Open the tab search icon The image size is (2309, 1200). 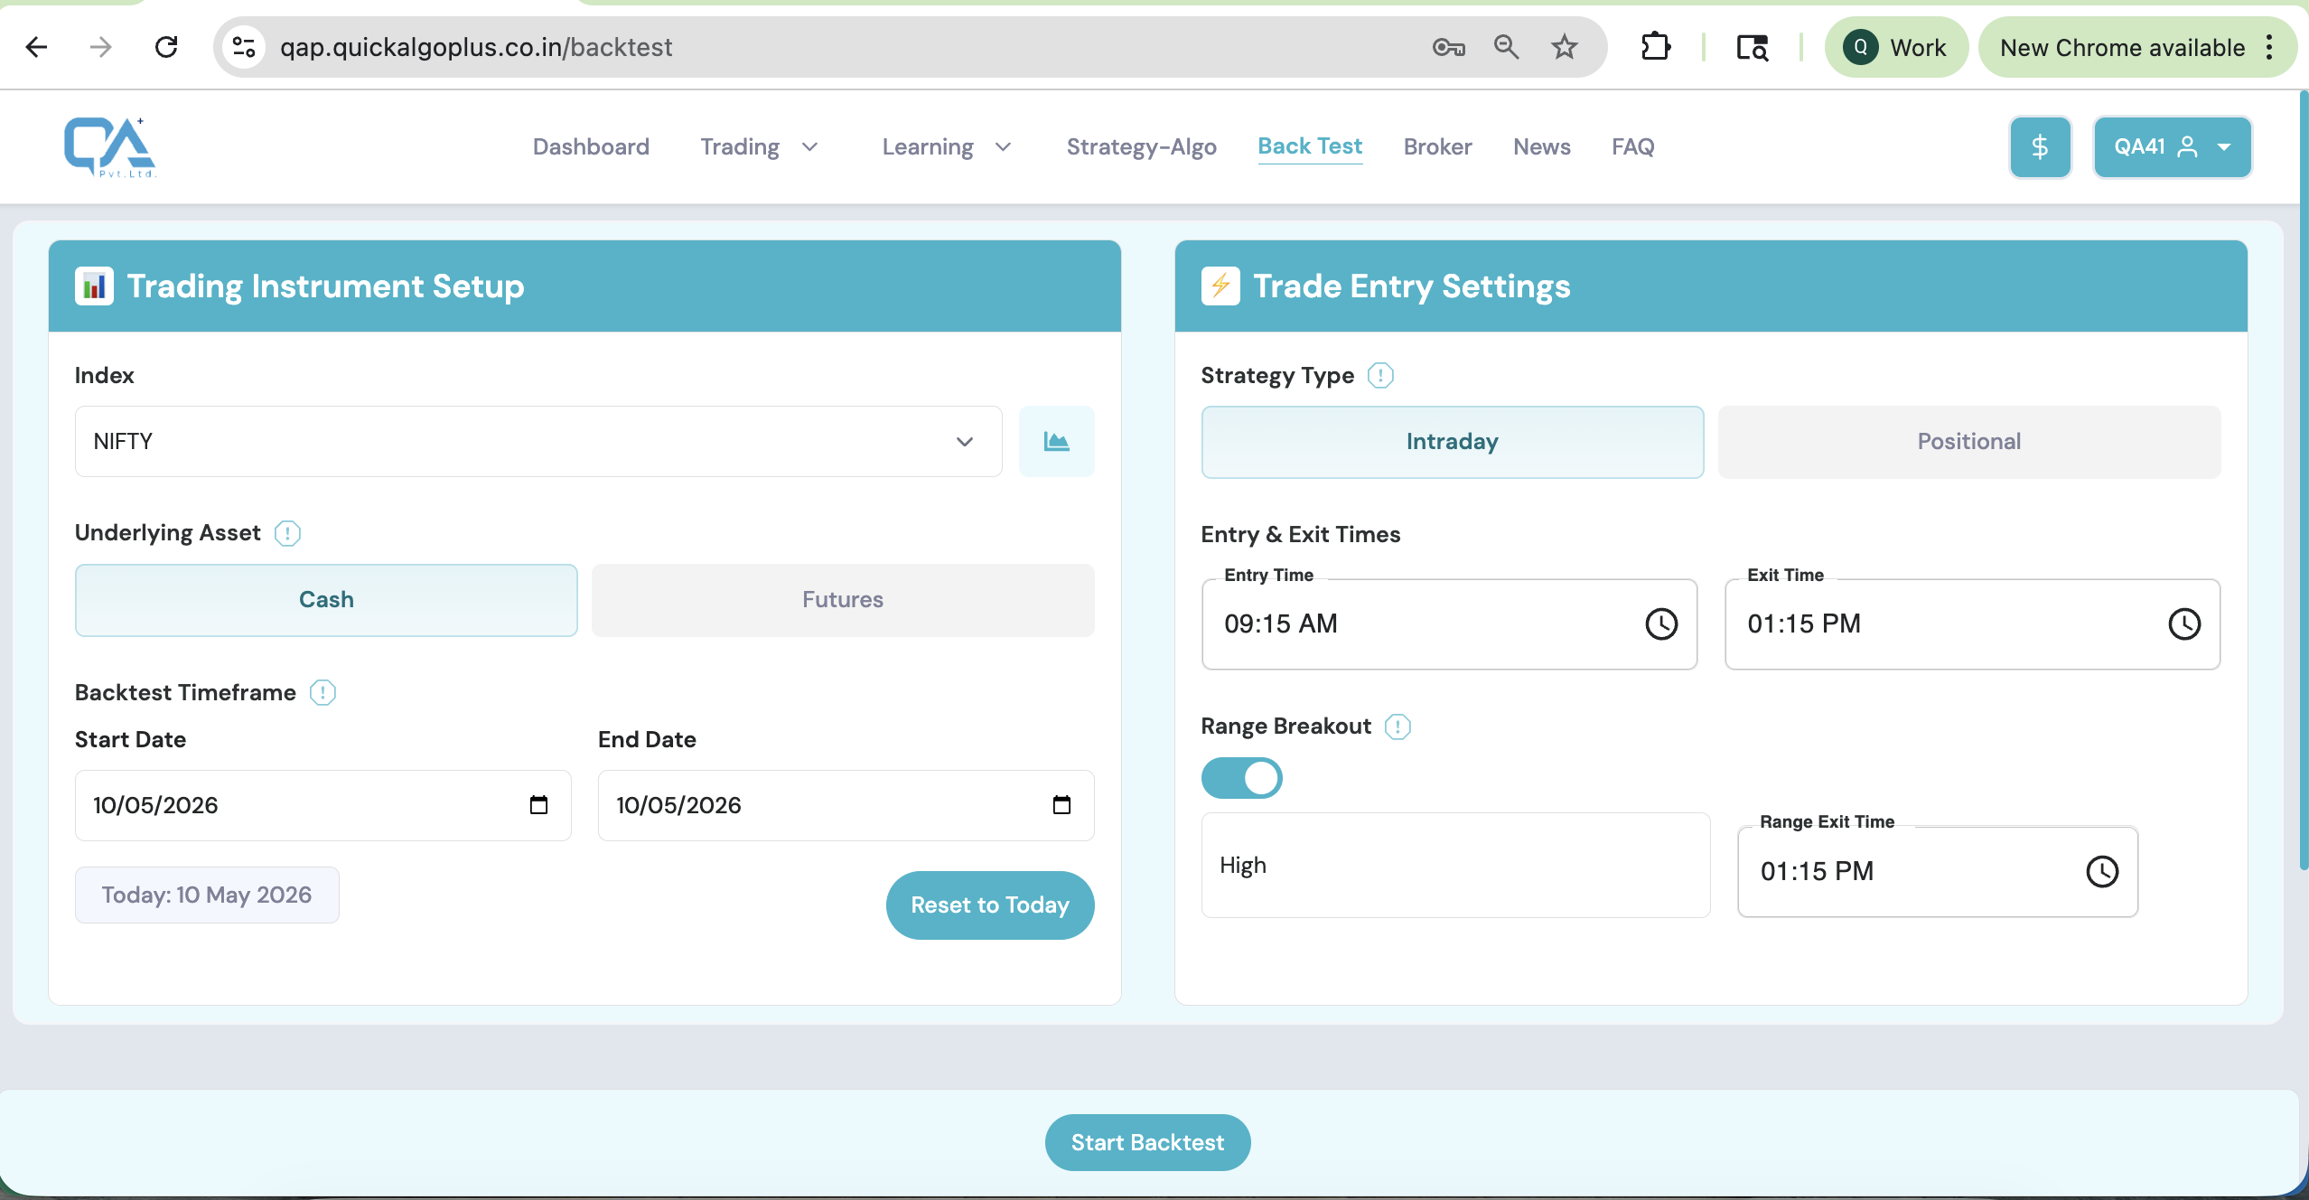click(x=1752, y=47)
